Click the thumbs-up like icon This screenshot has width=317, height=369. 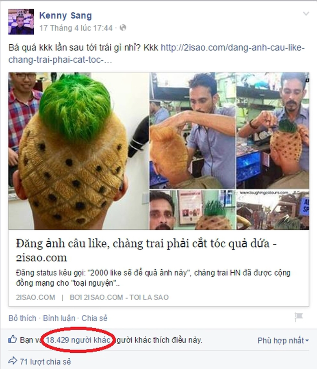[x=13, y=339]
